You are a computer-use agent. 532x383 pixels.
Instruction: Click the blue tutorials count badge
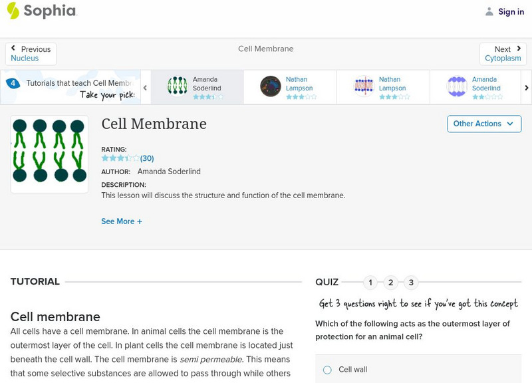coord(13,83)
